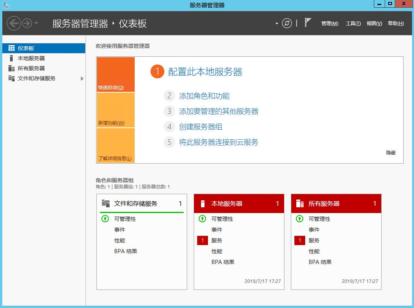The width and height of the screenshot is (414, 308).
Task: Open the 管理(M) menu
Action: click(330, 24)
